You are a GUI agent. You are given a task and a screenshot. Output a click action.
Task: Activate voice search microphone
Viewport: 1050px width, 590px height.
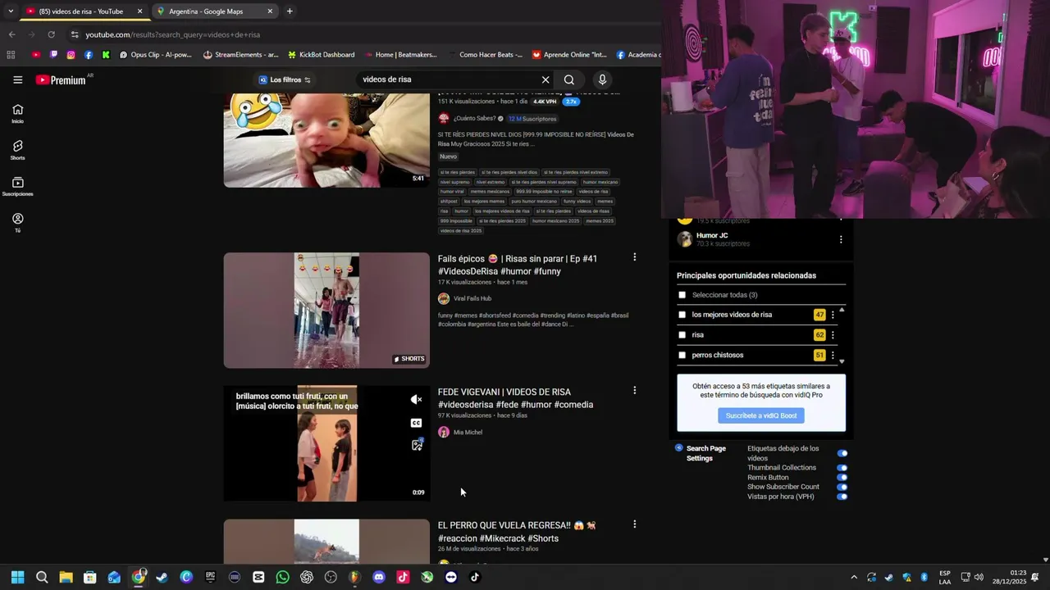[x=602, y=79]
